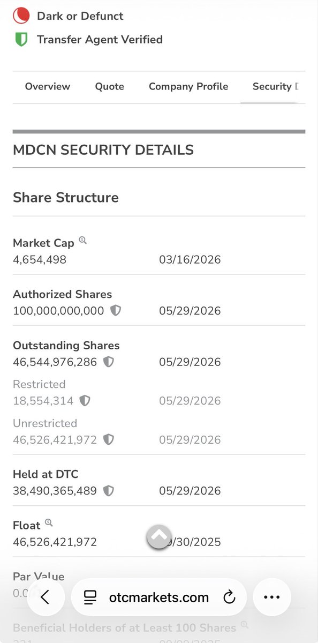Viewport: 318px width, 643px height.
Task: Go back with the browser back arrow
Action: 46,597
